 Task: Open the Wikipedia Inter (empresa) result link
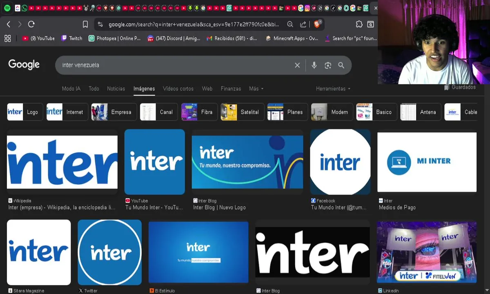[x=62, y=207]
